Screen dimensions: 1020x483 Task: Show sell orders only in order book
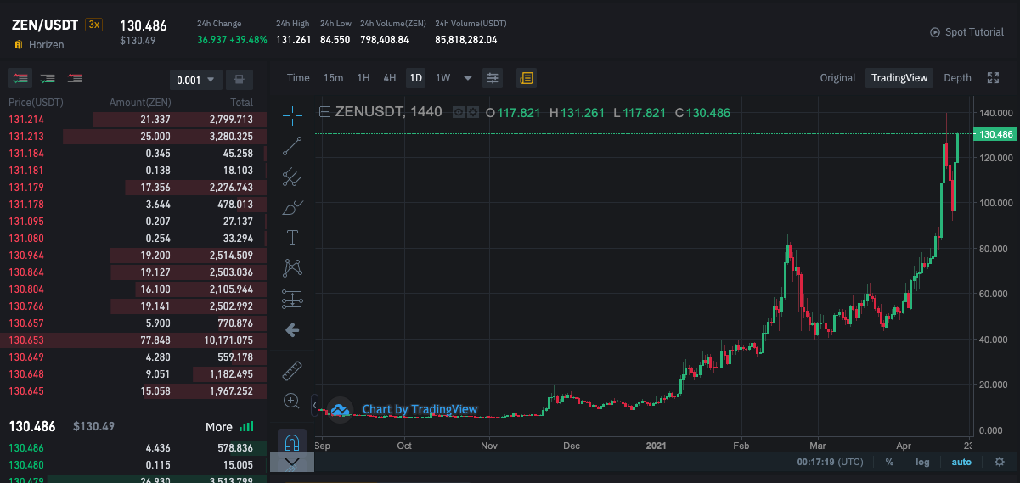pos(75,78)
